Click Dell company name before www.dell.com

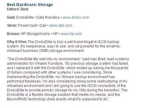point(43,26)
